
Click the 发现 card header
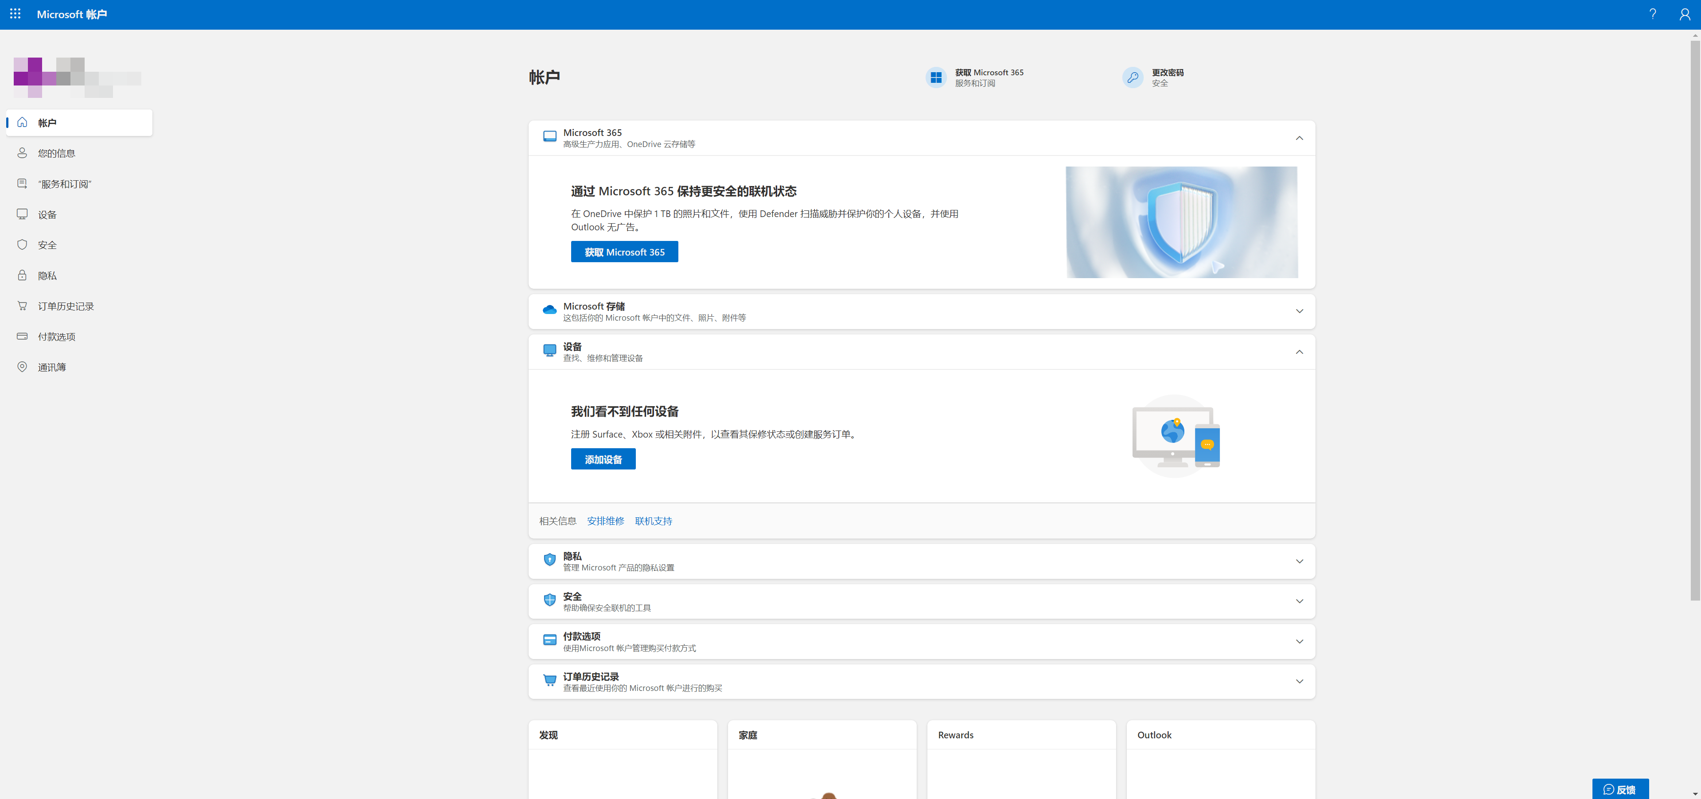pos(623,735)
